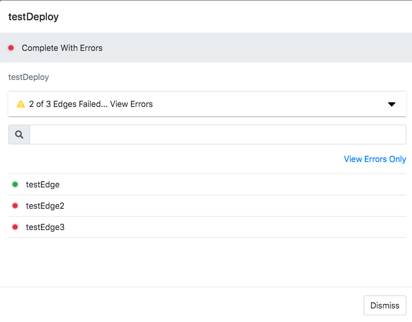Click the red status dot next to testEdge2
This screenshot has height=322, width=412.
[15, 206]
